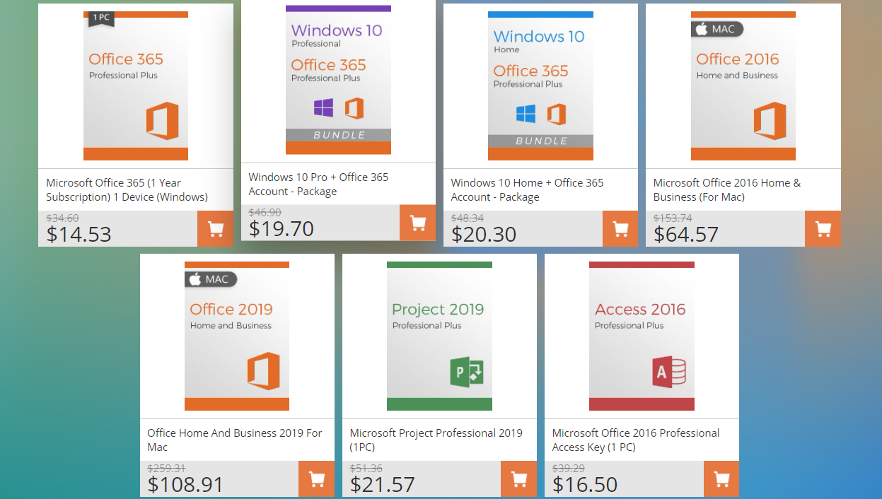Open Windows 10 Professional bundle box image
Screen dimensions: 882x499
pyautogui.click(x=338, y=80)
